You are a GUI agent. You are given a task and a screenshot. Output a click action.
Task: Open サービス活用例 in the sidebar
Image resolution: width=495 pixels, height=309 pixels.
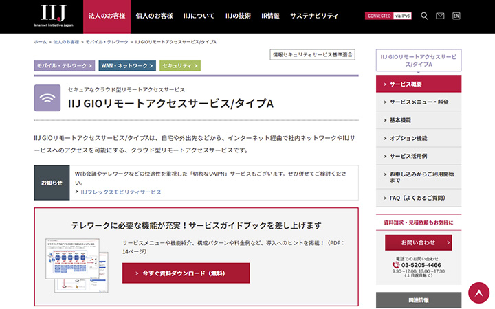(x=419, y=156)
